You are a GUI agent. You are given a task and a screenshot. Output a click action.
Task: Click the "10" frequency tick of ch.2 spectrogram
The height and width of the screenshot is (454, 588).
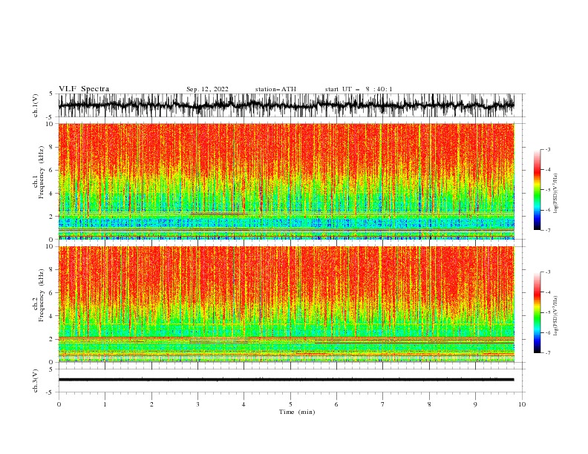50,246
